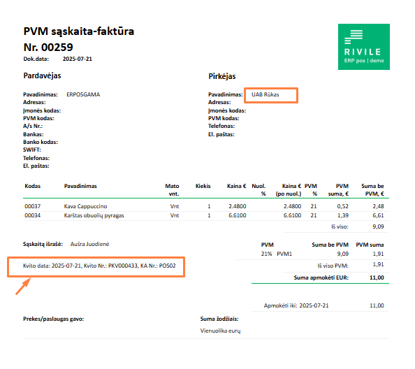Click document date 2025-07-21 under invoice number

coord(78,59)
